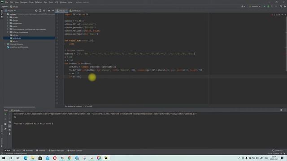Open the Terminal tool window
The image size is (287, 161).
40,151
